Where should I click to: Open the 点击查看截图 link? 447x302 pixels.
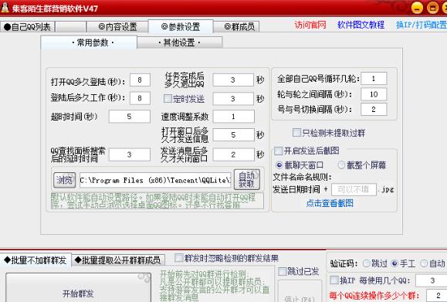(330, 203)
